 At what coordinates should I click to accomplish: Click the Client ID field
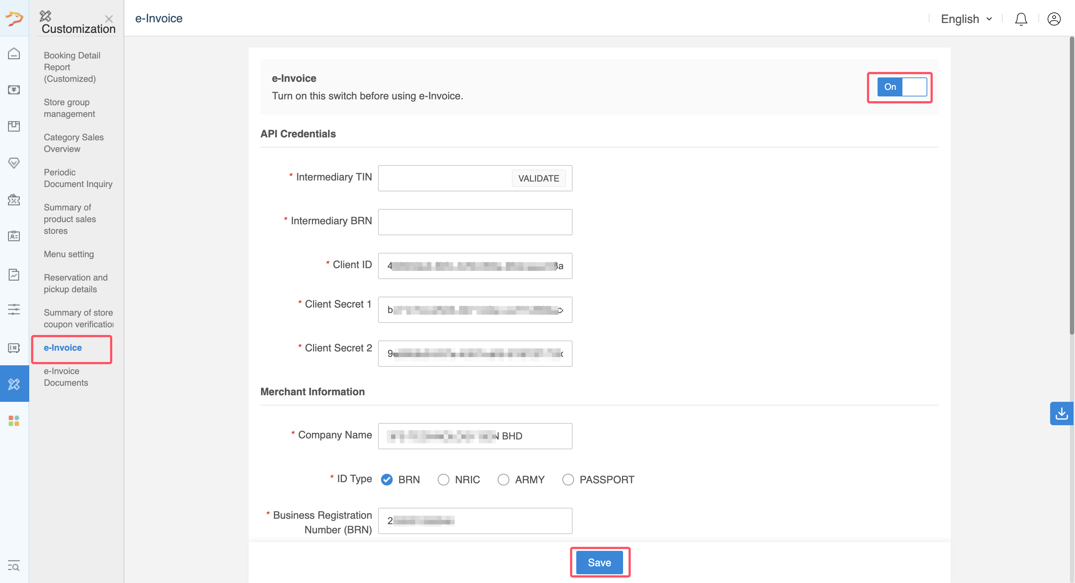pyautogui.click(x=475, y=266)
